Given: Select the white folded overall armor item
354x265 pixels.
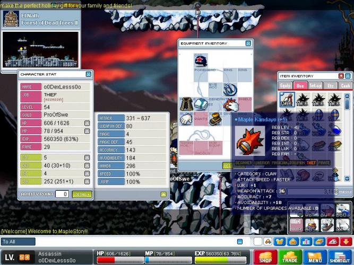Looking at the screenshot, I should pos(201,104).
